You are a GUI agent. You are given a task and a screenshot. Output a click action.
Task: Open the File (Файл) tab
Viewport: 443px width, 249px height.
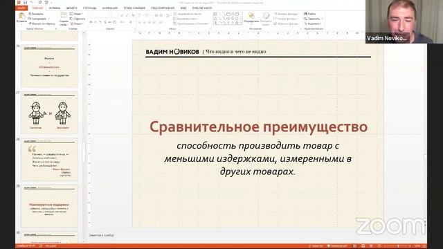click(x=21, y=8)
